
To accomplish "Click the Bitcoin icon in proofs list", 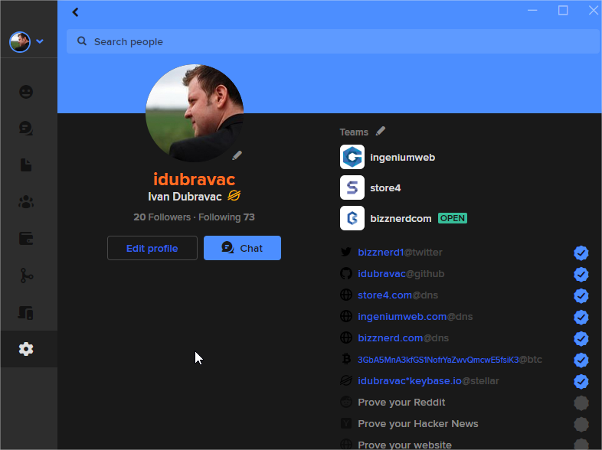I will [346, 360].
